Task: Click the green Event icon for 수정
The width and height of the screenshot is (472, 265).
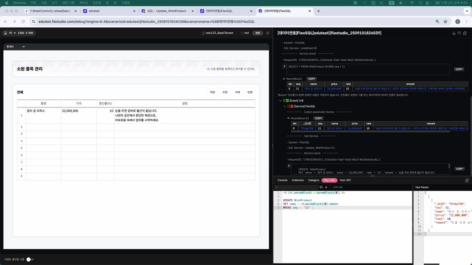Action: click(x=286, y=101)
